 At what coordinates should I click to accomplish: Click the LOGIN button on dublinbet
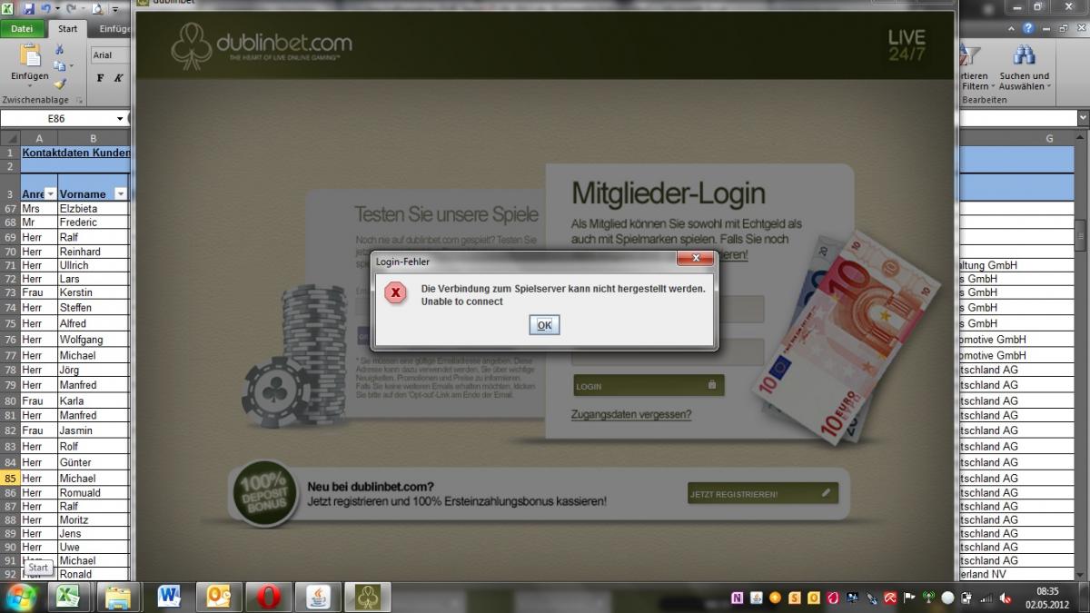(x=649, y=386)
